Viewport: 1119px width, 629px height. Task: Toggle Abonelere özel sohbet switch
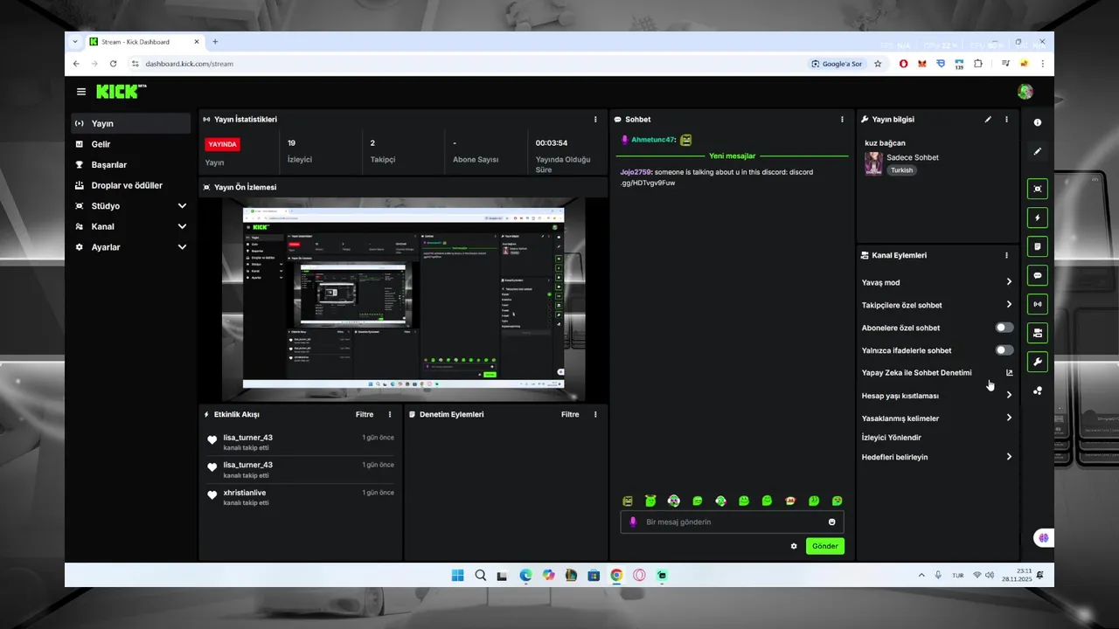pyautogui.click(x=1004, y=328)
